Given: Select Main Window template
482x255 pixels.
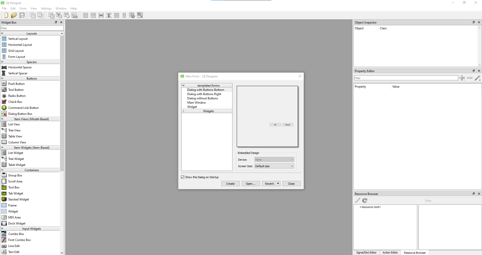Looking at the screenshot, I should [197, 103].
